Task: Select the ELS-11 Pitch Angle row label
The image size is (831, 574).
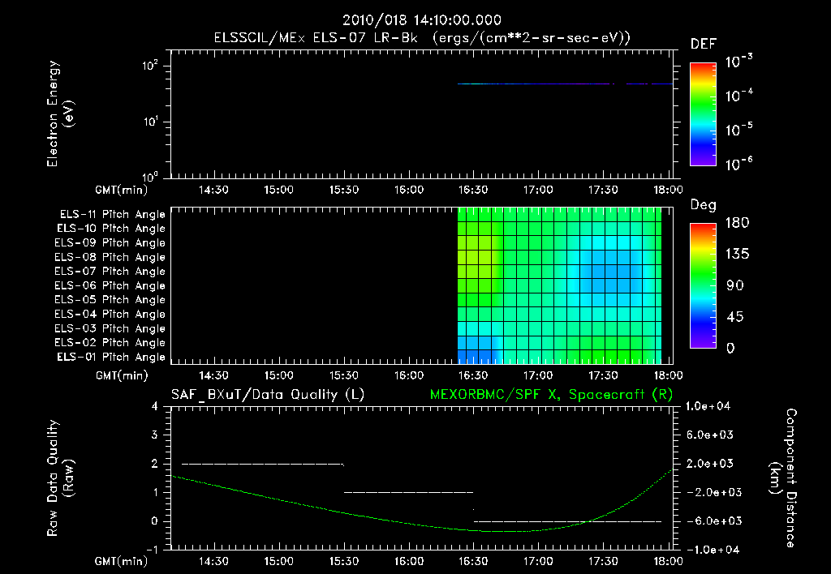Action: [x=112, y=215]
